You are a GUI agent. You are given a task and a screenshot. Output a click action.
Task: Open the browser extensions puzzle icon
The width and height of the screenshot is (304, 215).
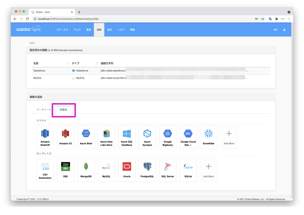(x=276, y=19)
